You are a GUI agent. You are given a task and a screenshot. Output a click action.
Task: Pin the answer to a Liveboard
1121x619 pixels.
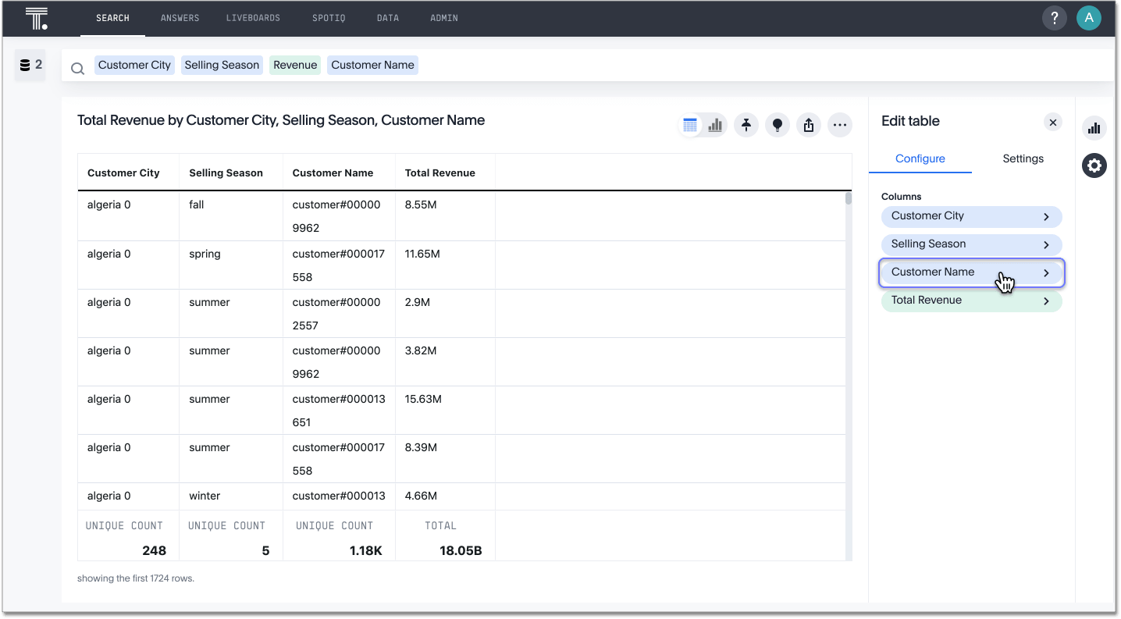(x=746, y=125)
